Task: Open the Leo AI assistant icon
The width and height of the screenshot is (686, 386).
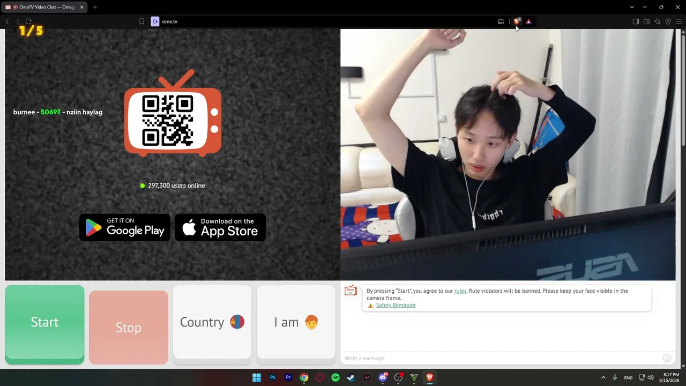Action: click(658, 21)
